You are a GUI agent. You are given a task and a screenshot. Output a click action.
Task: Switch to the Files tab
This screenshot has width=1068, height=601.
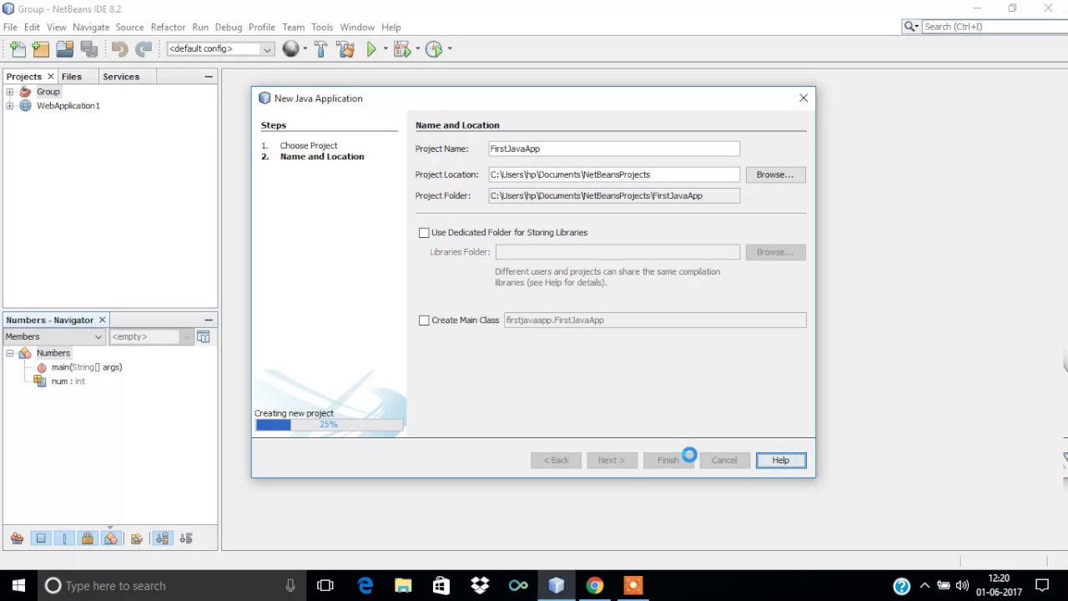[x=72, y=76]
